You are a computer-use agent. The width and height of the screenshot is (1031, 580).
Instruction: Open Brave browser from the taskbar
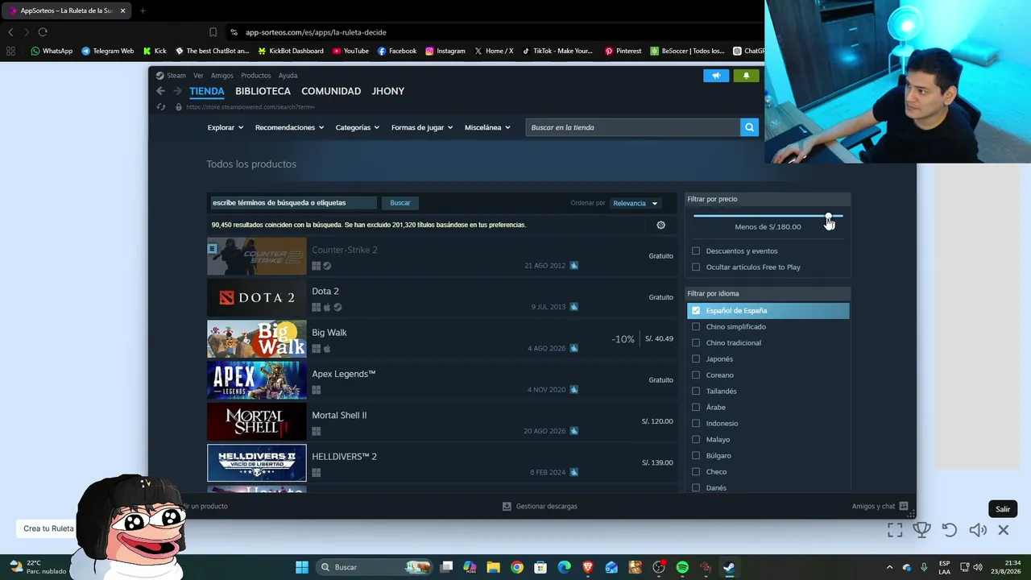(587, 567)
